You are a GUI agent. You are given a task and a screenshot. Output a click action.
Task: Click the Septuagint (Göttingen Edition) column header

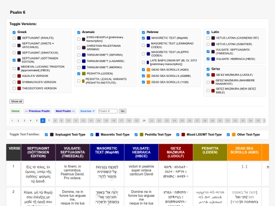[38, 152]
